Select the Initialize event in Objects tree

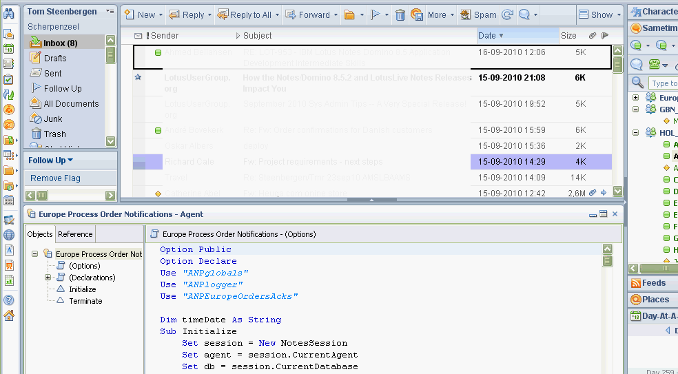click(x=83, y=289)
